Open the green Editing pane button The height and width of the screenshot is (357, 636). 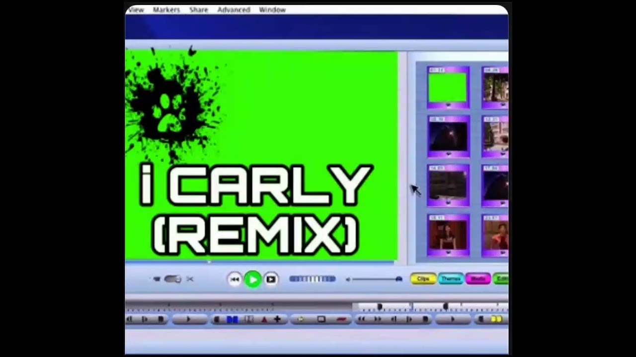pos(501,279)
